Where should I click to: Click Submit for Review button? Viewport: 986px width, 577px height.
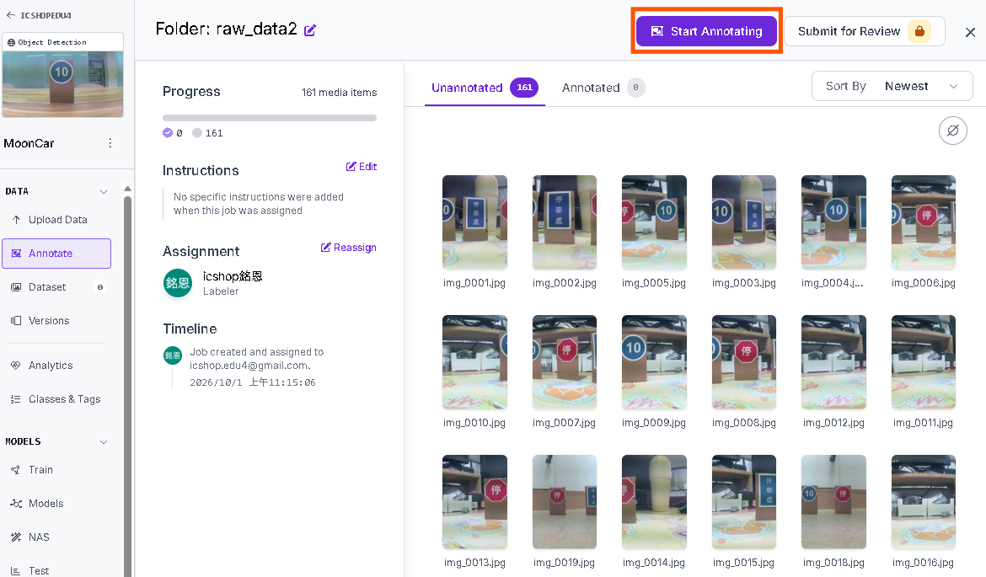coord(864,31)
